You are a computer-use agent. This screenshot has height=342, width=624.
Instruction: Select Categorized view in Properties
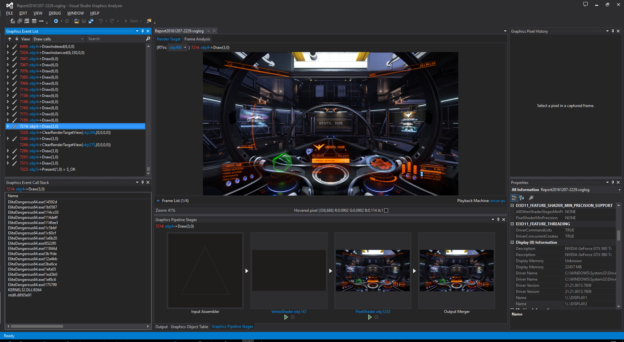514,198
